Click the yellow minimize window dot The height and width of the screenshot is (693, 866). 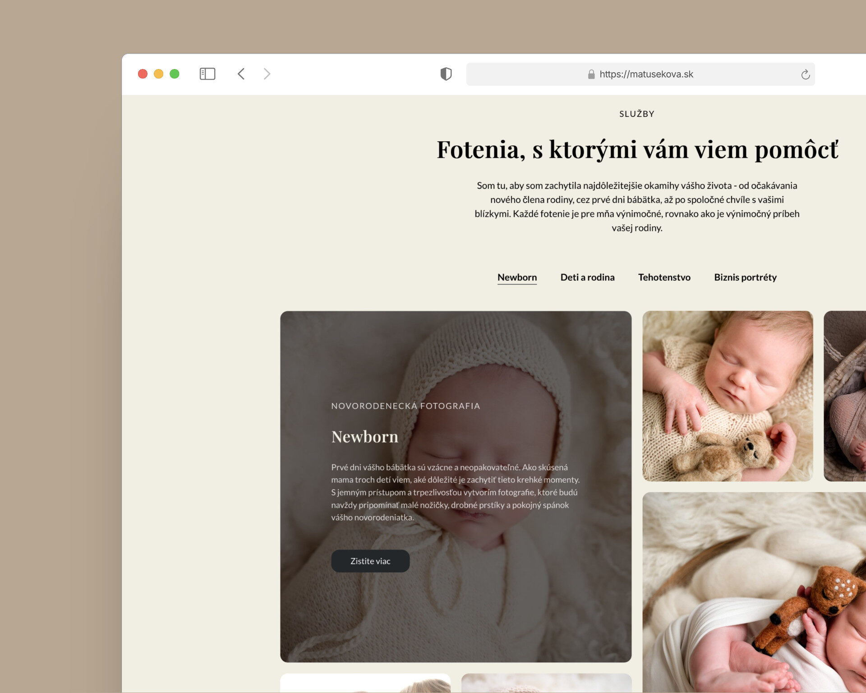[x=159, y=74]
